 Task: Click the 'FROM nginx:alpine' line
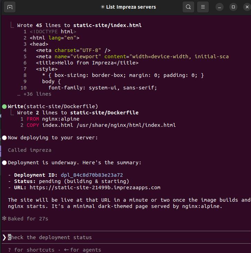[x=53, y=119]
